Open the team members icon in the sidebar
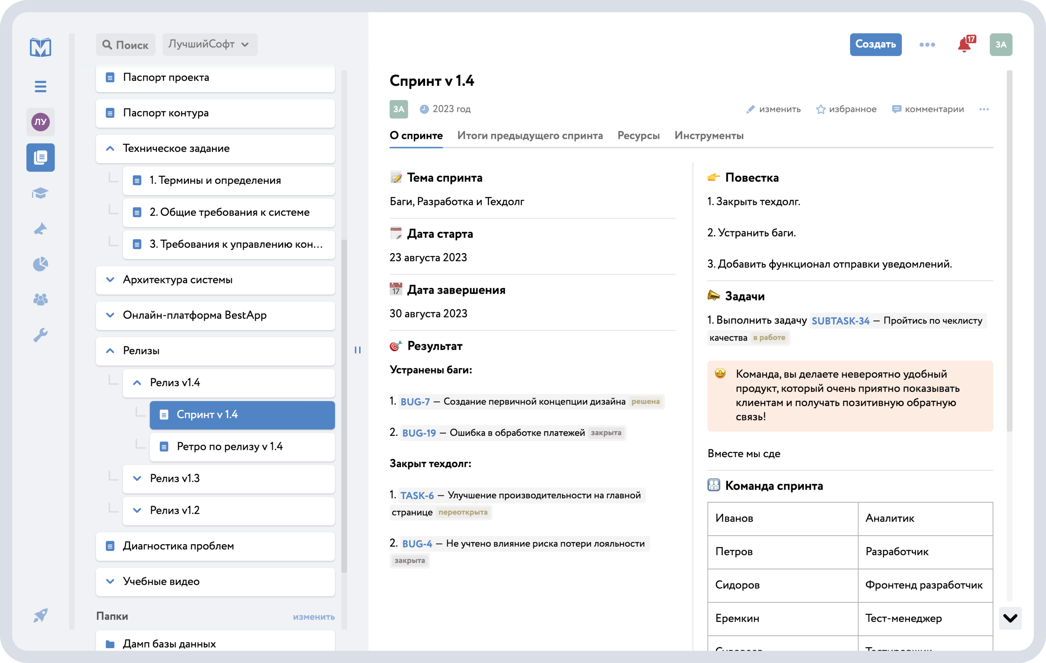The width and height of the screenshot is (1046, 663). (x=40, y=299)
